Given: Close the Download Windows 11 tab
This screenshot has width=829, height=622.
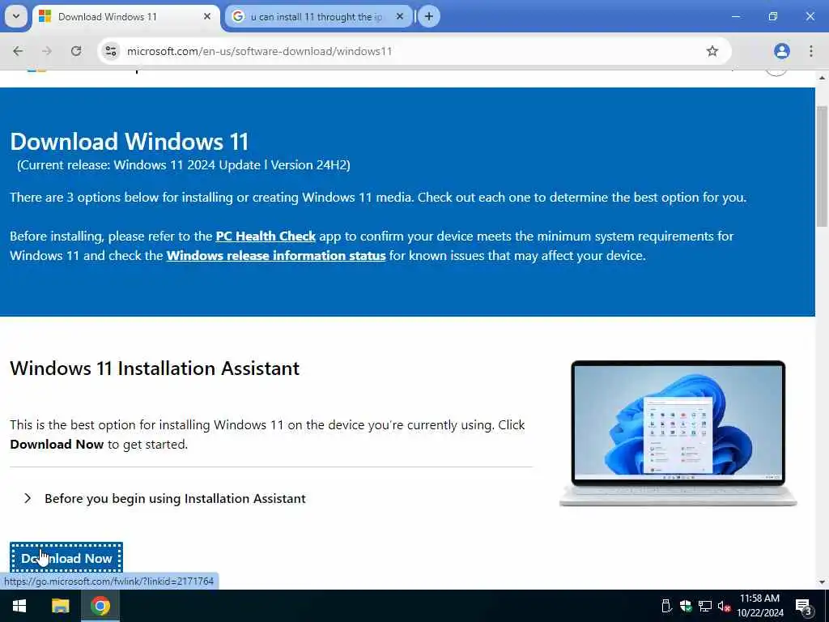Looking at the screenshot, I should (207, 17).
